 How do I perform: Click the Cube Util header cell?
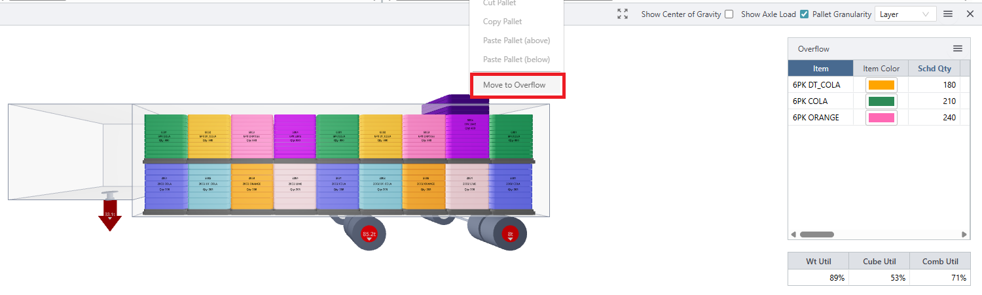click(879, 262)
